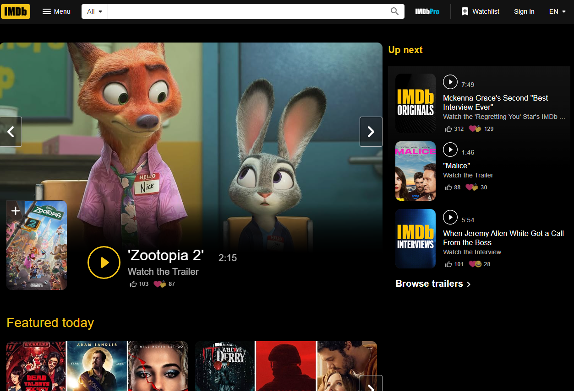Select the Malice poster thumbnail

pyautogui.click(x=415, y=171)
